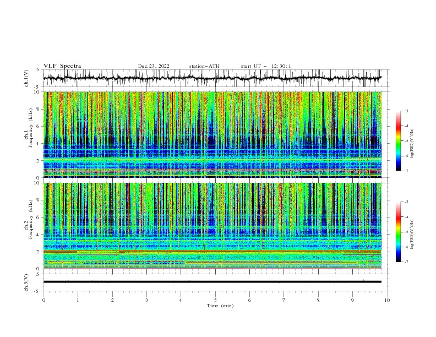The height and width of the screenshot is (337, 436).
Task: Click the ch.1 spectrogram panel
Action: point(212,134)
